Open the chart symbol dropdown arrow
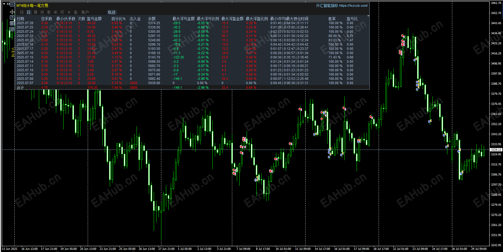Viewport: 503px width, 252px height. (4, 4)
